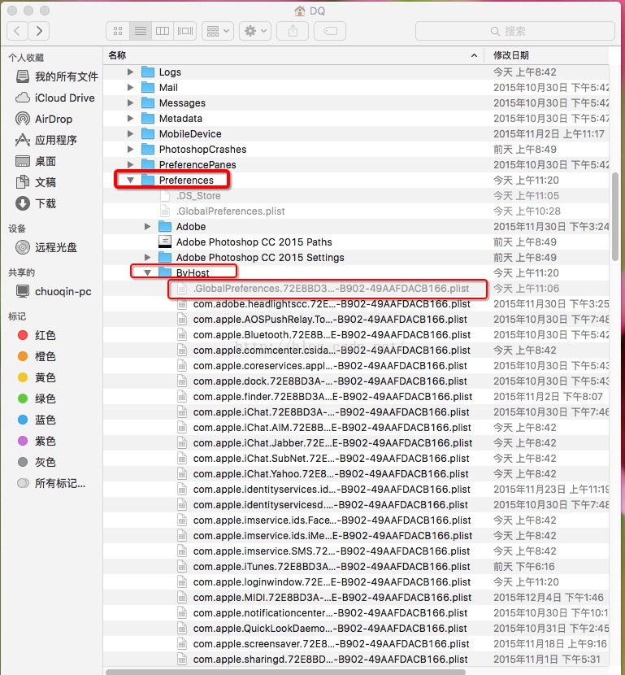The height and width of the screenshot is (675, 625).
Task: Select the 黄色 tag
Action: pyautogui.click(x=37, y=377)
